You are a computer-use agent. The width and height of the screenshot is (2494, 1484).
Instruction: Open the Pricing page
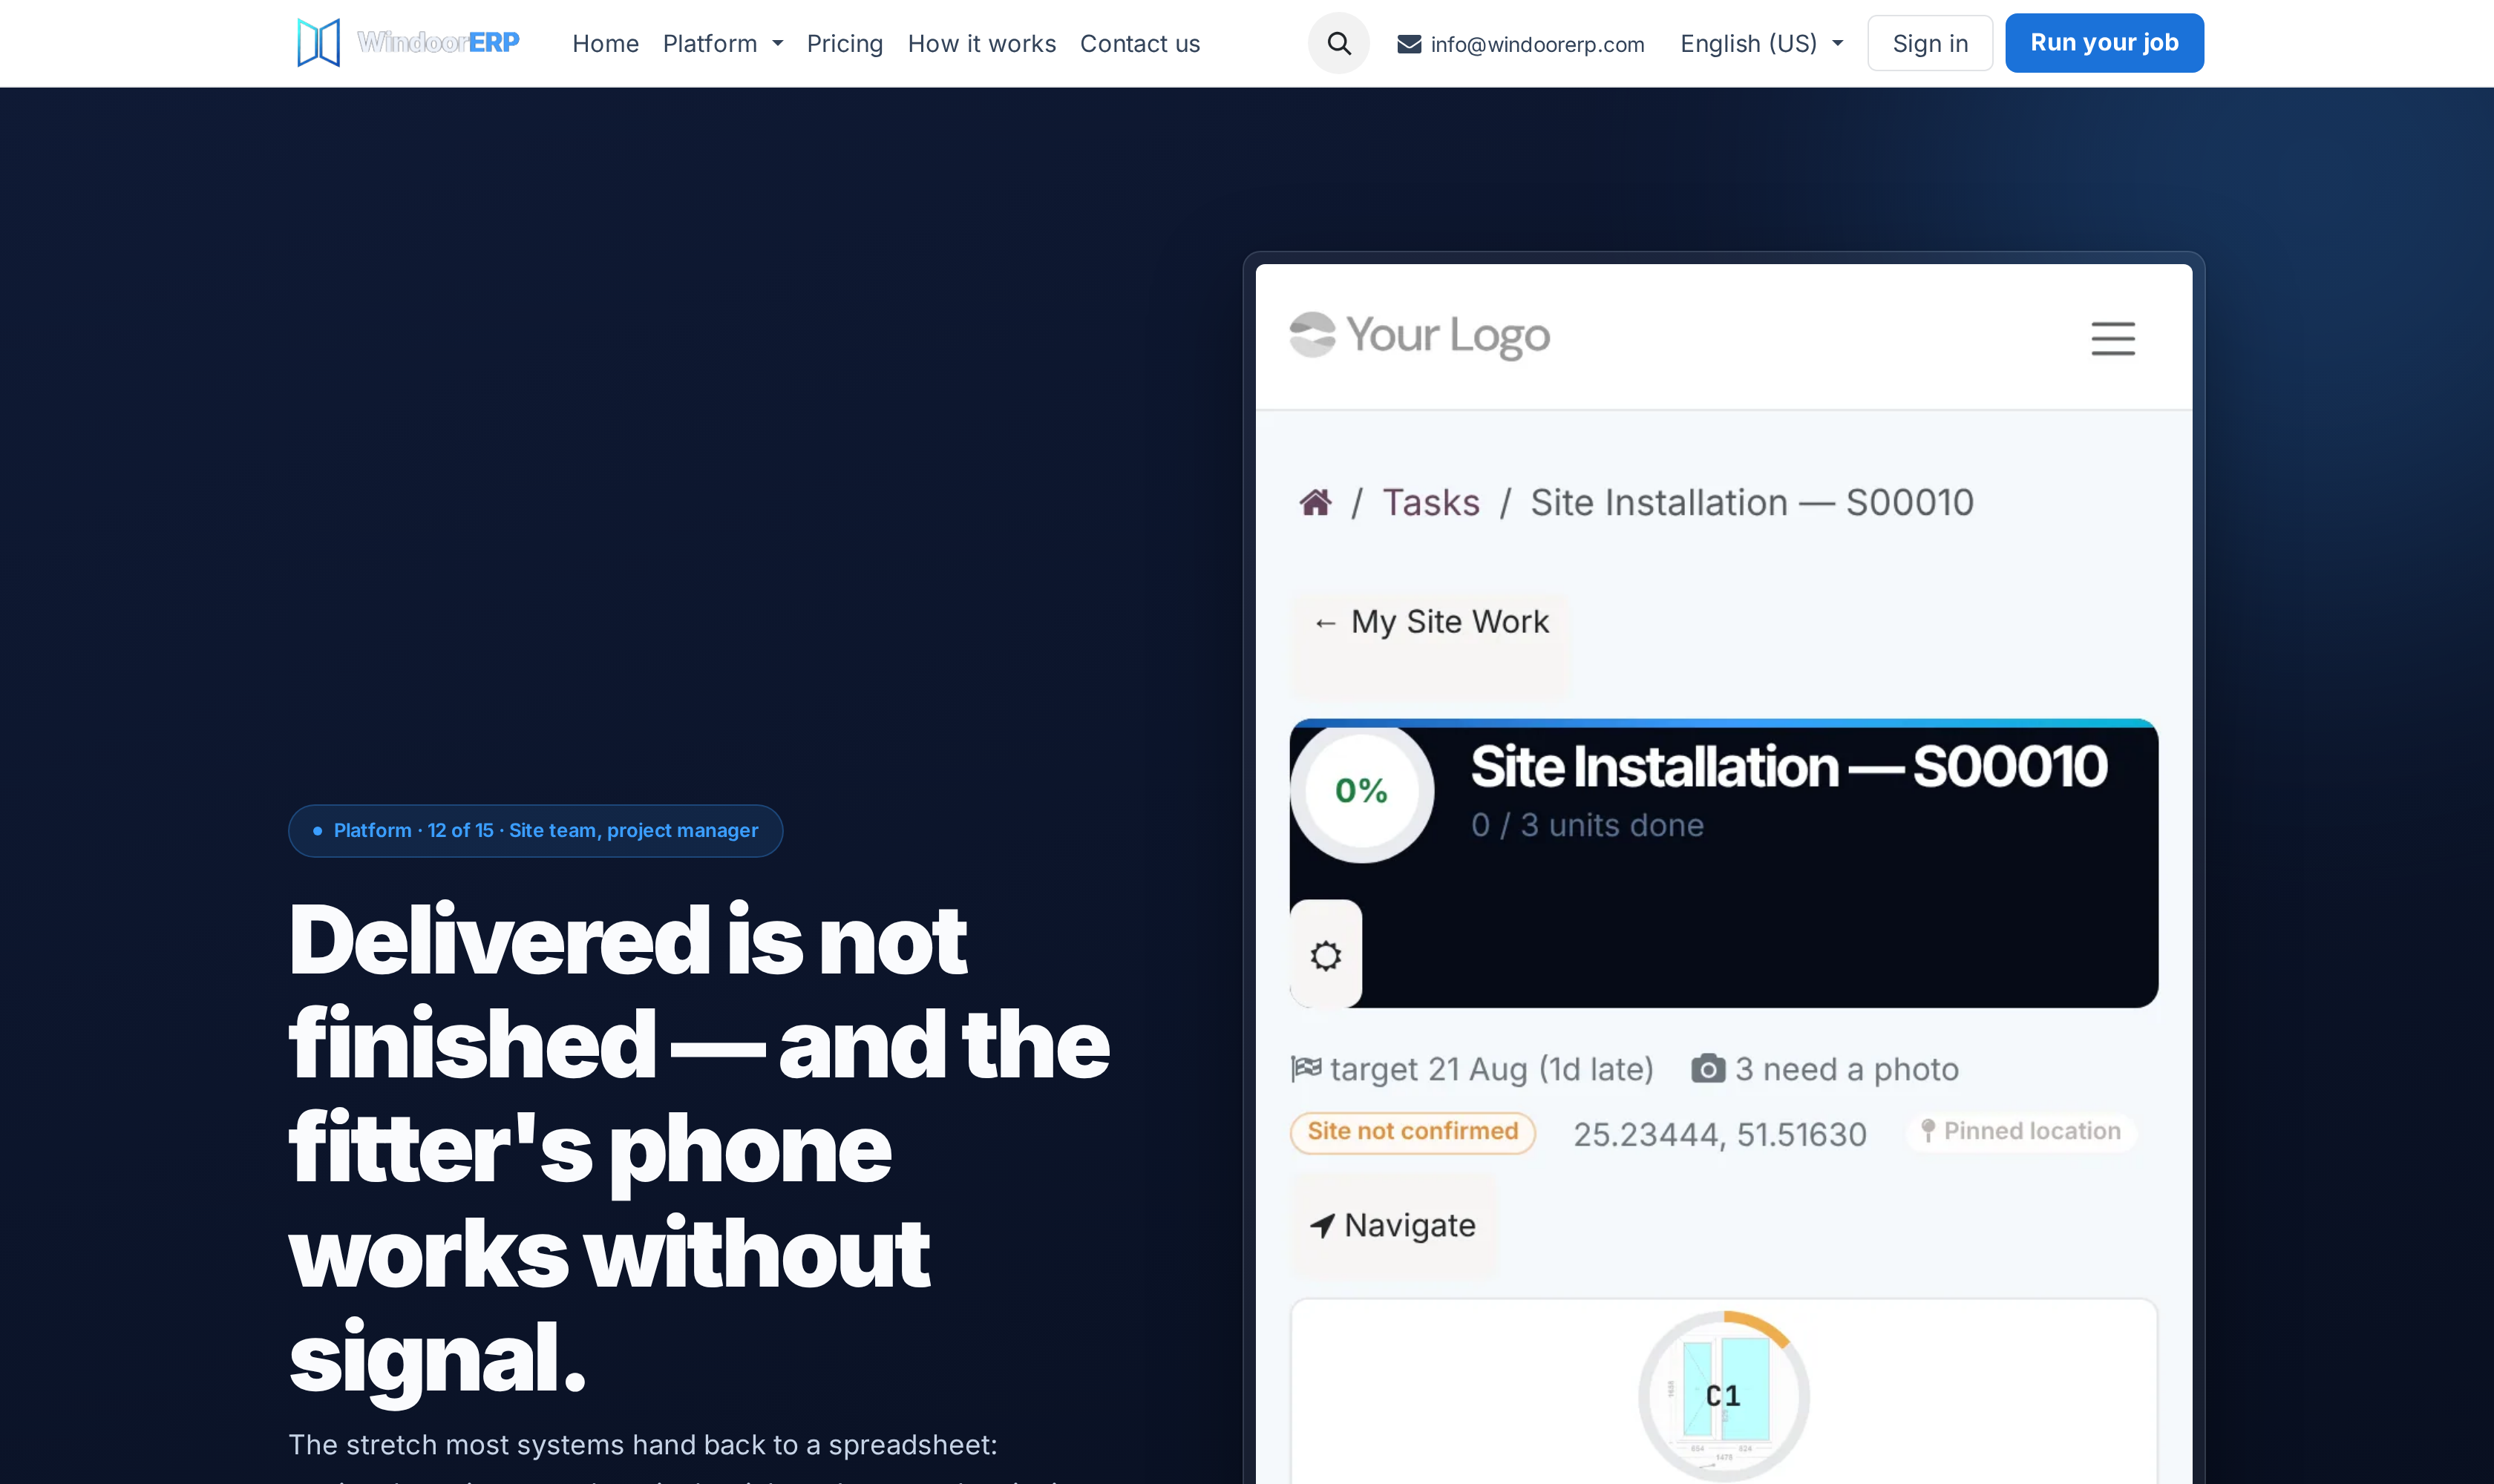tap(845, 44)
